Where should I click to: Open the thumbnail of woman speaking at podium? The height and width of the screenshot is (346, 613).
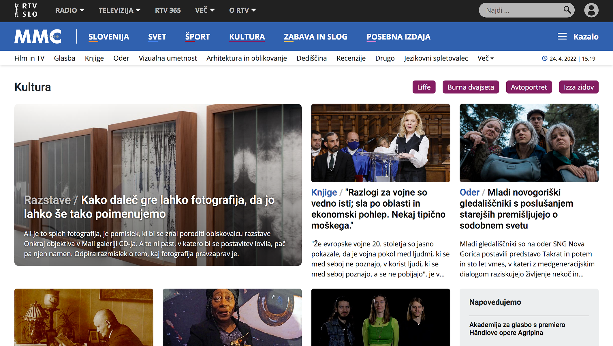[x=381, y=143]
